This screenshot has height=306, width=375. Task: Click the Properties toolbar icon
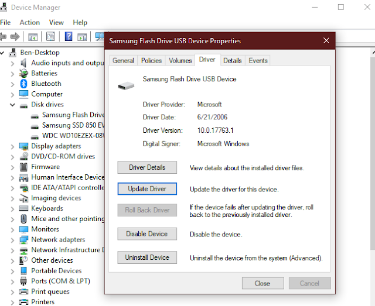coord(50,36)
